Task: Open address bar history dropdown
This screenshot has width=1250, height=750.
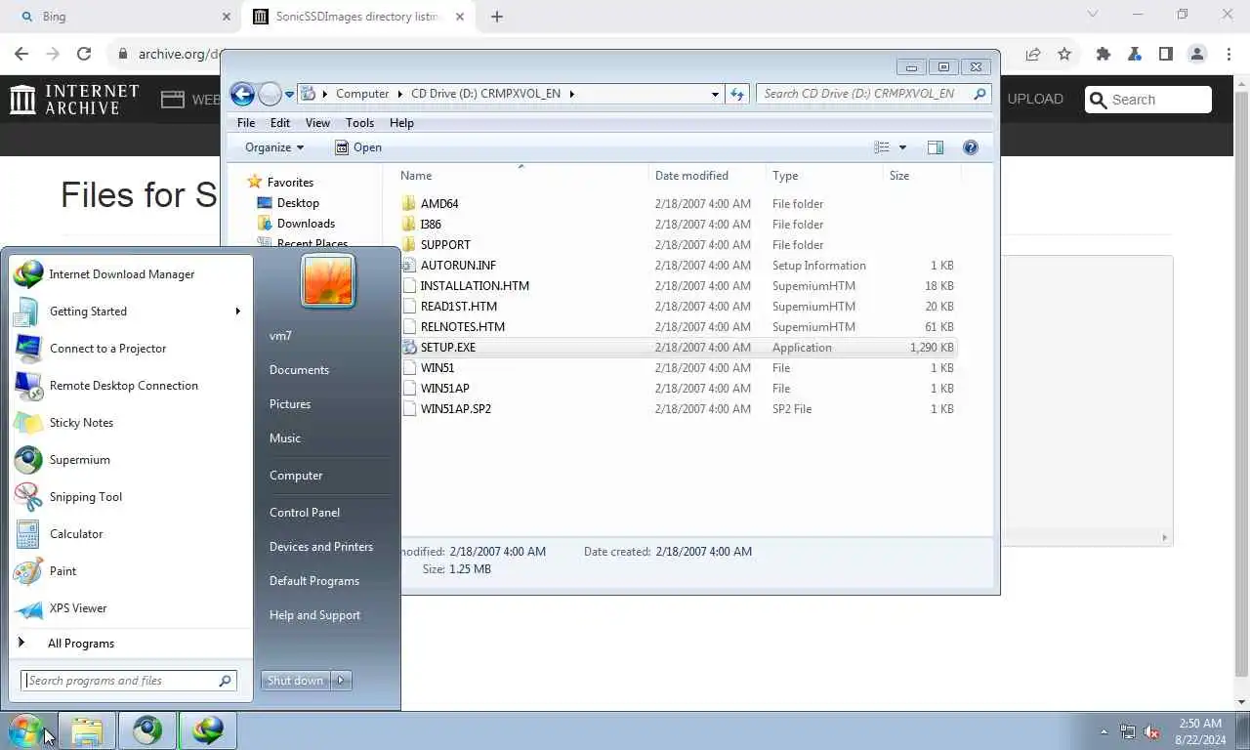Action: click(x=715, y=94)
